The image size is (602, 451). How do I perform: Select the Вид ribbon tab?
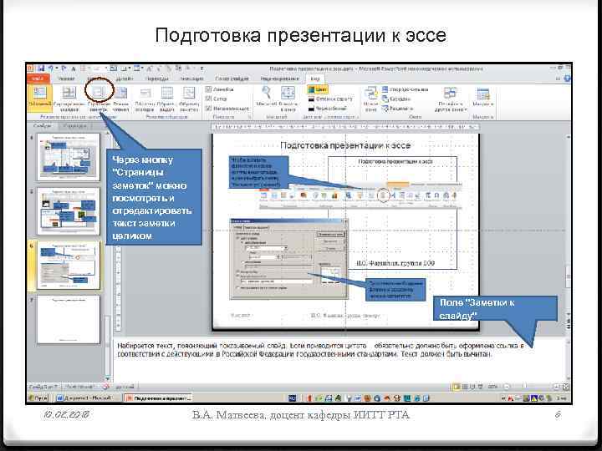click(315, 79)
